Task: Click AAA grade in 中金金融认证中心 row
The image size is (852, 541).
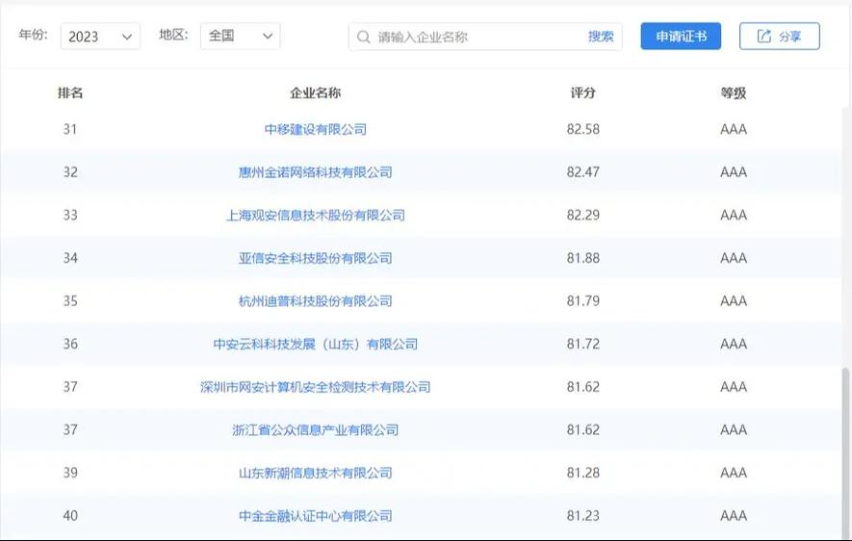Action: (734, 515)
